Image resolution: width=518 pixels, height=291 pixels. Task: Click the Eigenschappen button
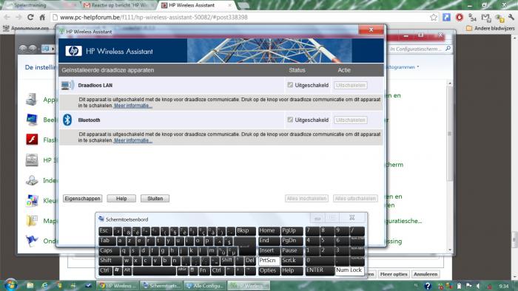[x=82, y=199]
